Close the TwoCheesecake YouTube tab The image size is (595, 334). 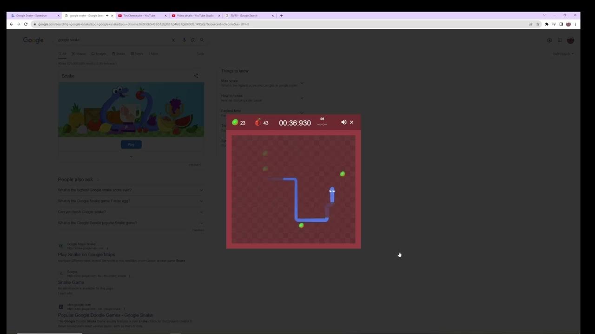(x=165, y=16)
